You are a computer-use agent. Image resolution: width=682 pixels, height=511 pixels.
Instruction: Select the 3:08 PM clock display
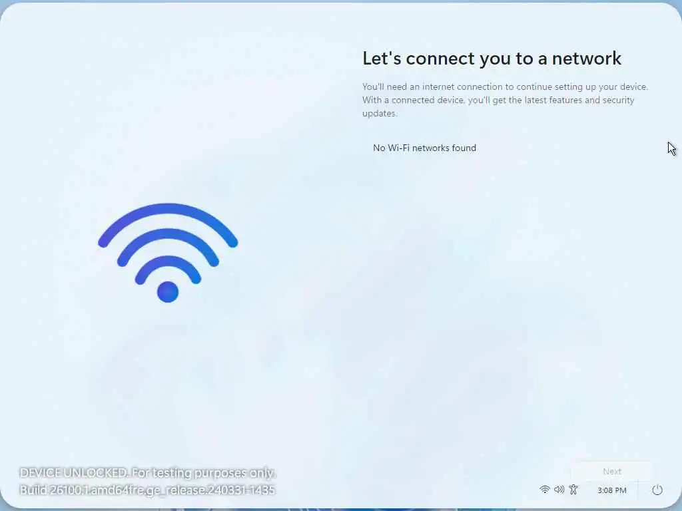[x=612, y=490]
